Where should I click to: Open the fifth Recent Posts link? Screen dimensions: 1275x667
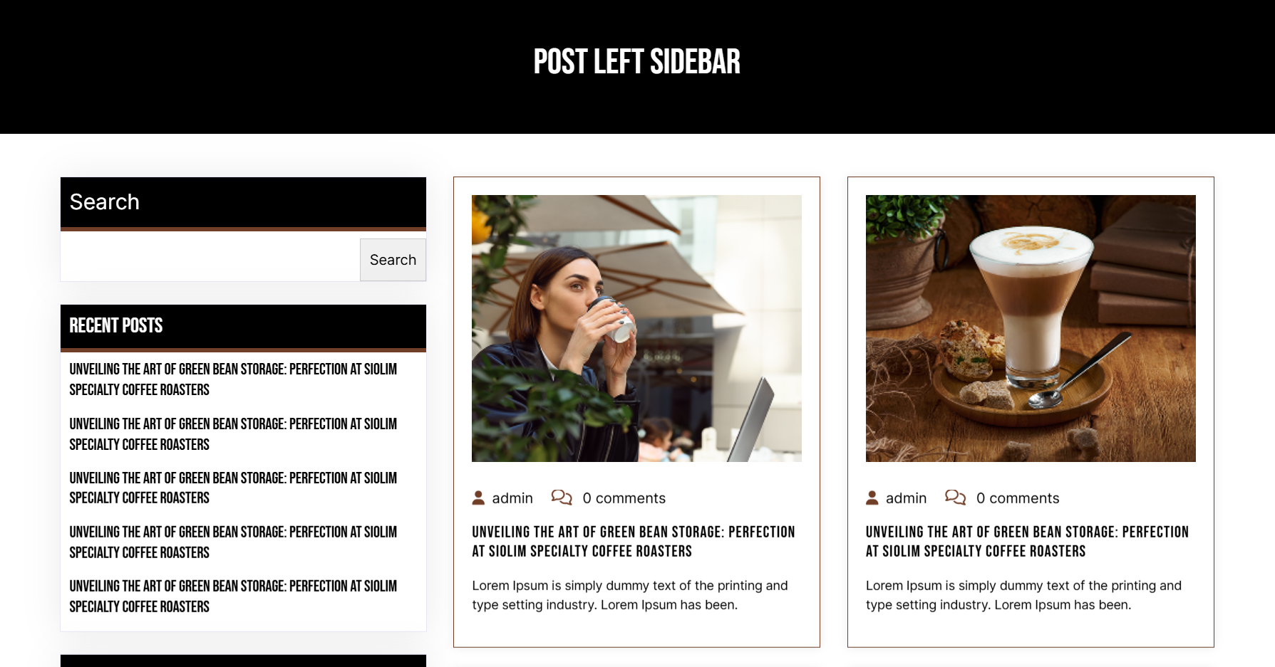(x=233, y=597)
